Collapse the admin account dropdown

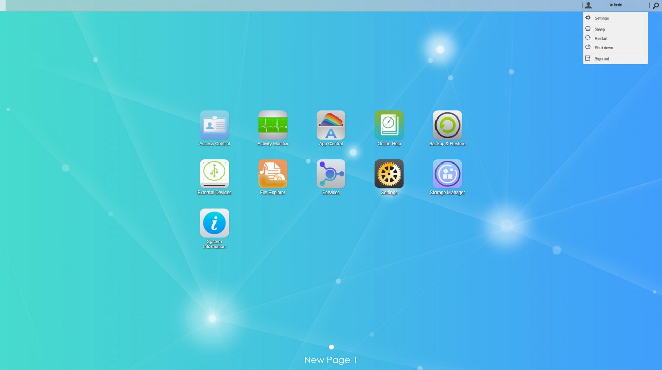coord(615,5)
